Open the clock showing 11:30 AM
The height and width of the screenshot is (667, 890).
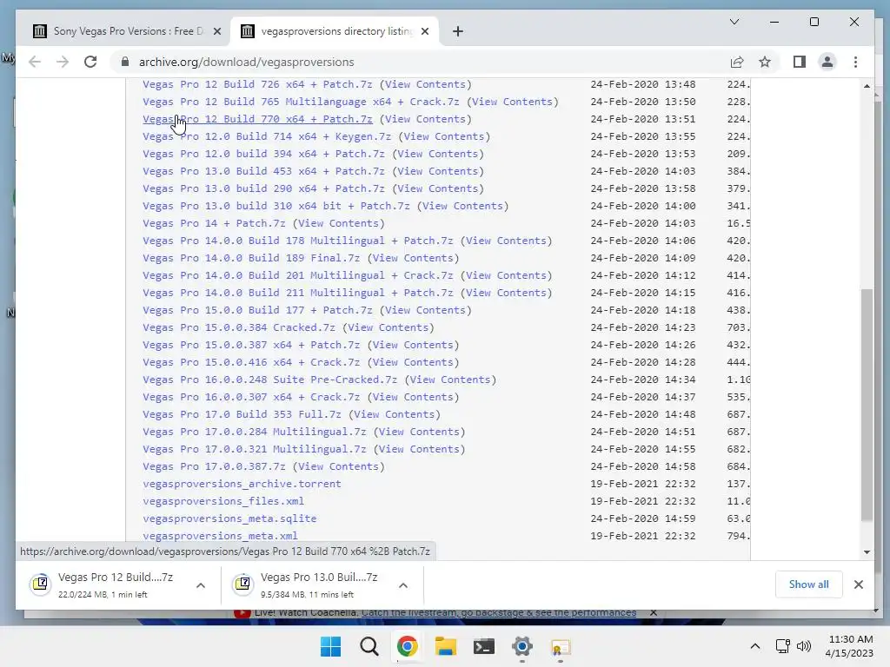(849, 646)
